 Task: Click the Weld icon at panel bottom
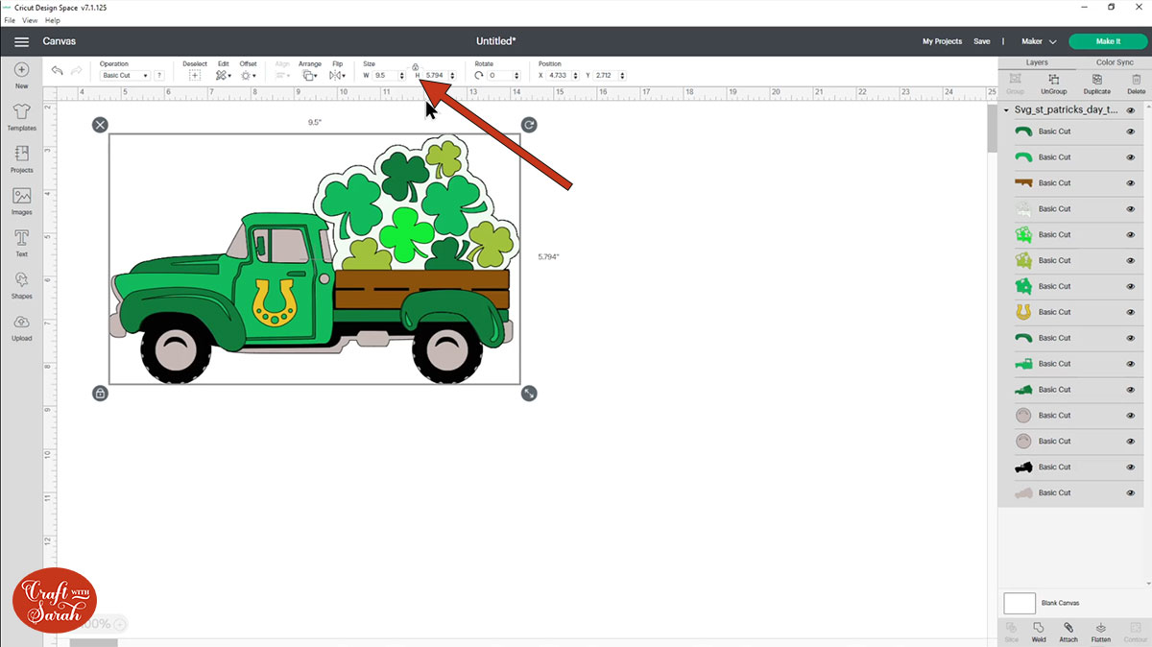pos(1038,632)
